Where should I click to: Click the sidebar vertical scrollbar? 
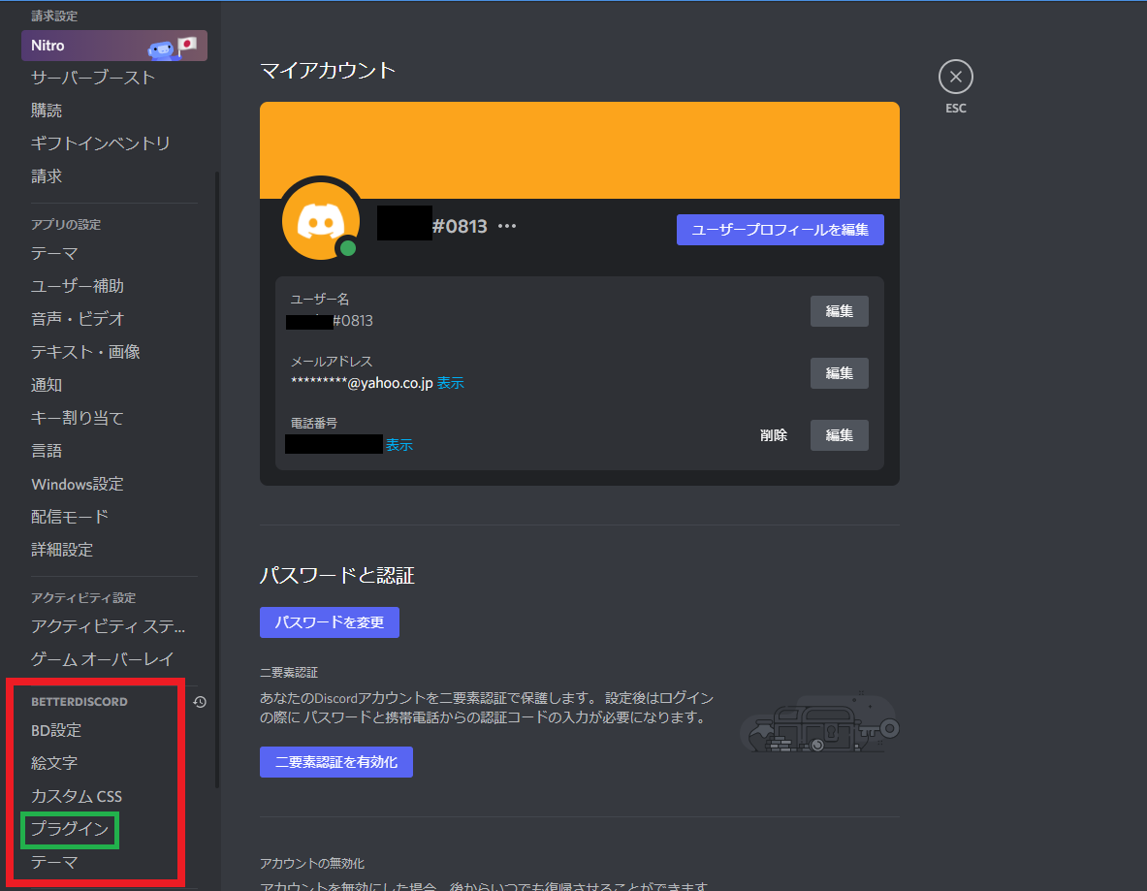point(217,479)
